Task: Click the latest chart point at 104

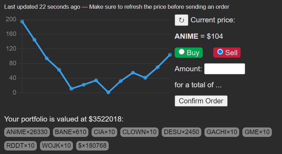Action: (170, 55)
